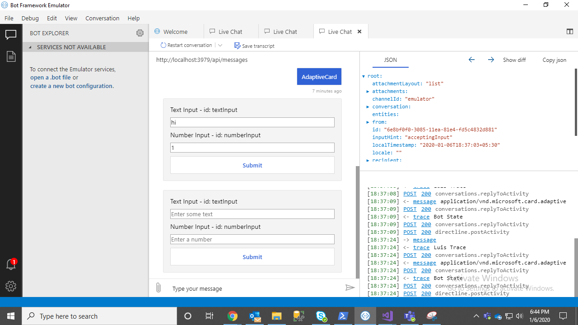578x325 pixels.
Task: Collapse Services Not Available section
Action: coord(30,47)
